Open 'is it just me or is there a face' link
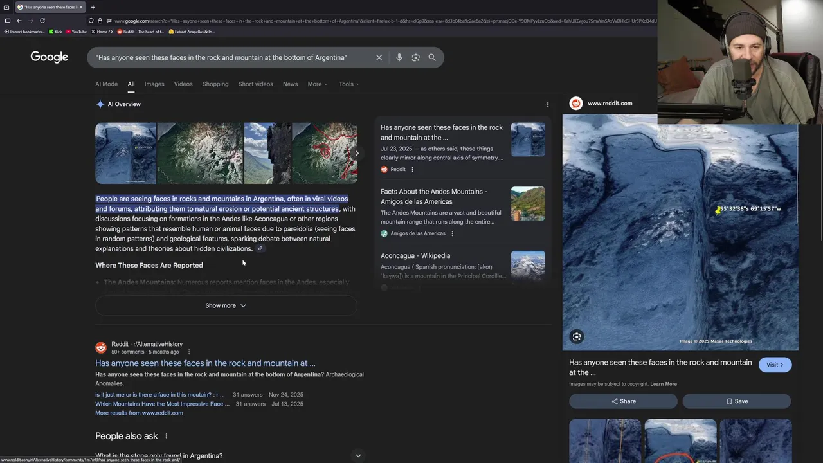The height and width of the screenshot is (463, 823). click(160, 395)
